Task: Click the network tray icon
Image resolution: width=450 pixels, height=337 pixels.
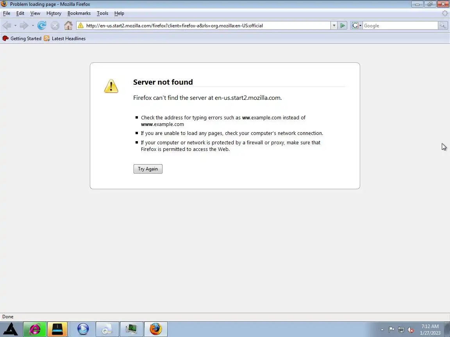Action: pos(401,330)
